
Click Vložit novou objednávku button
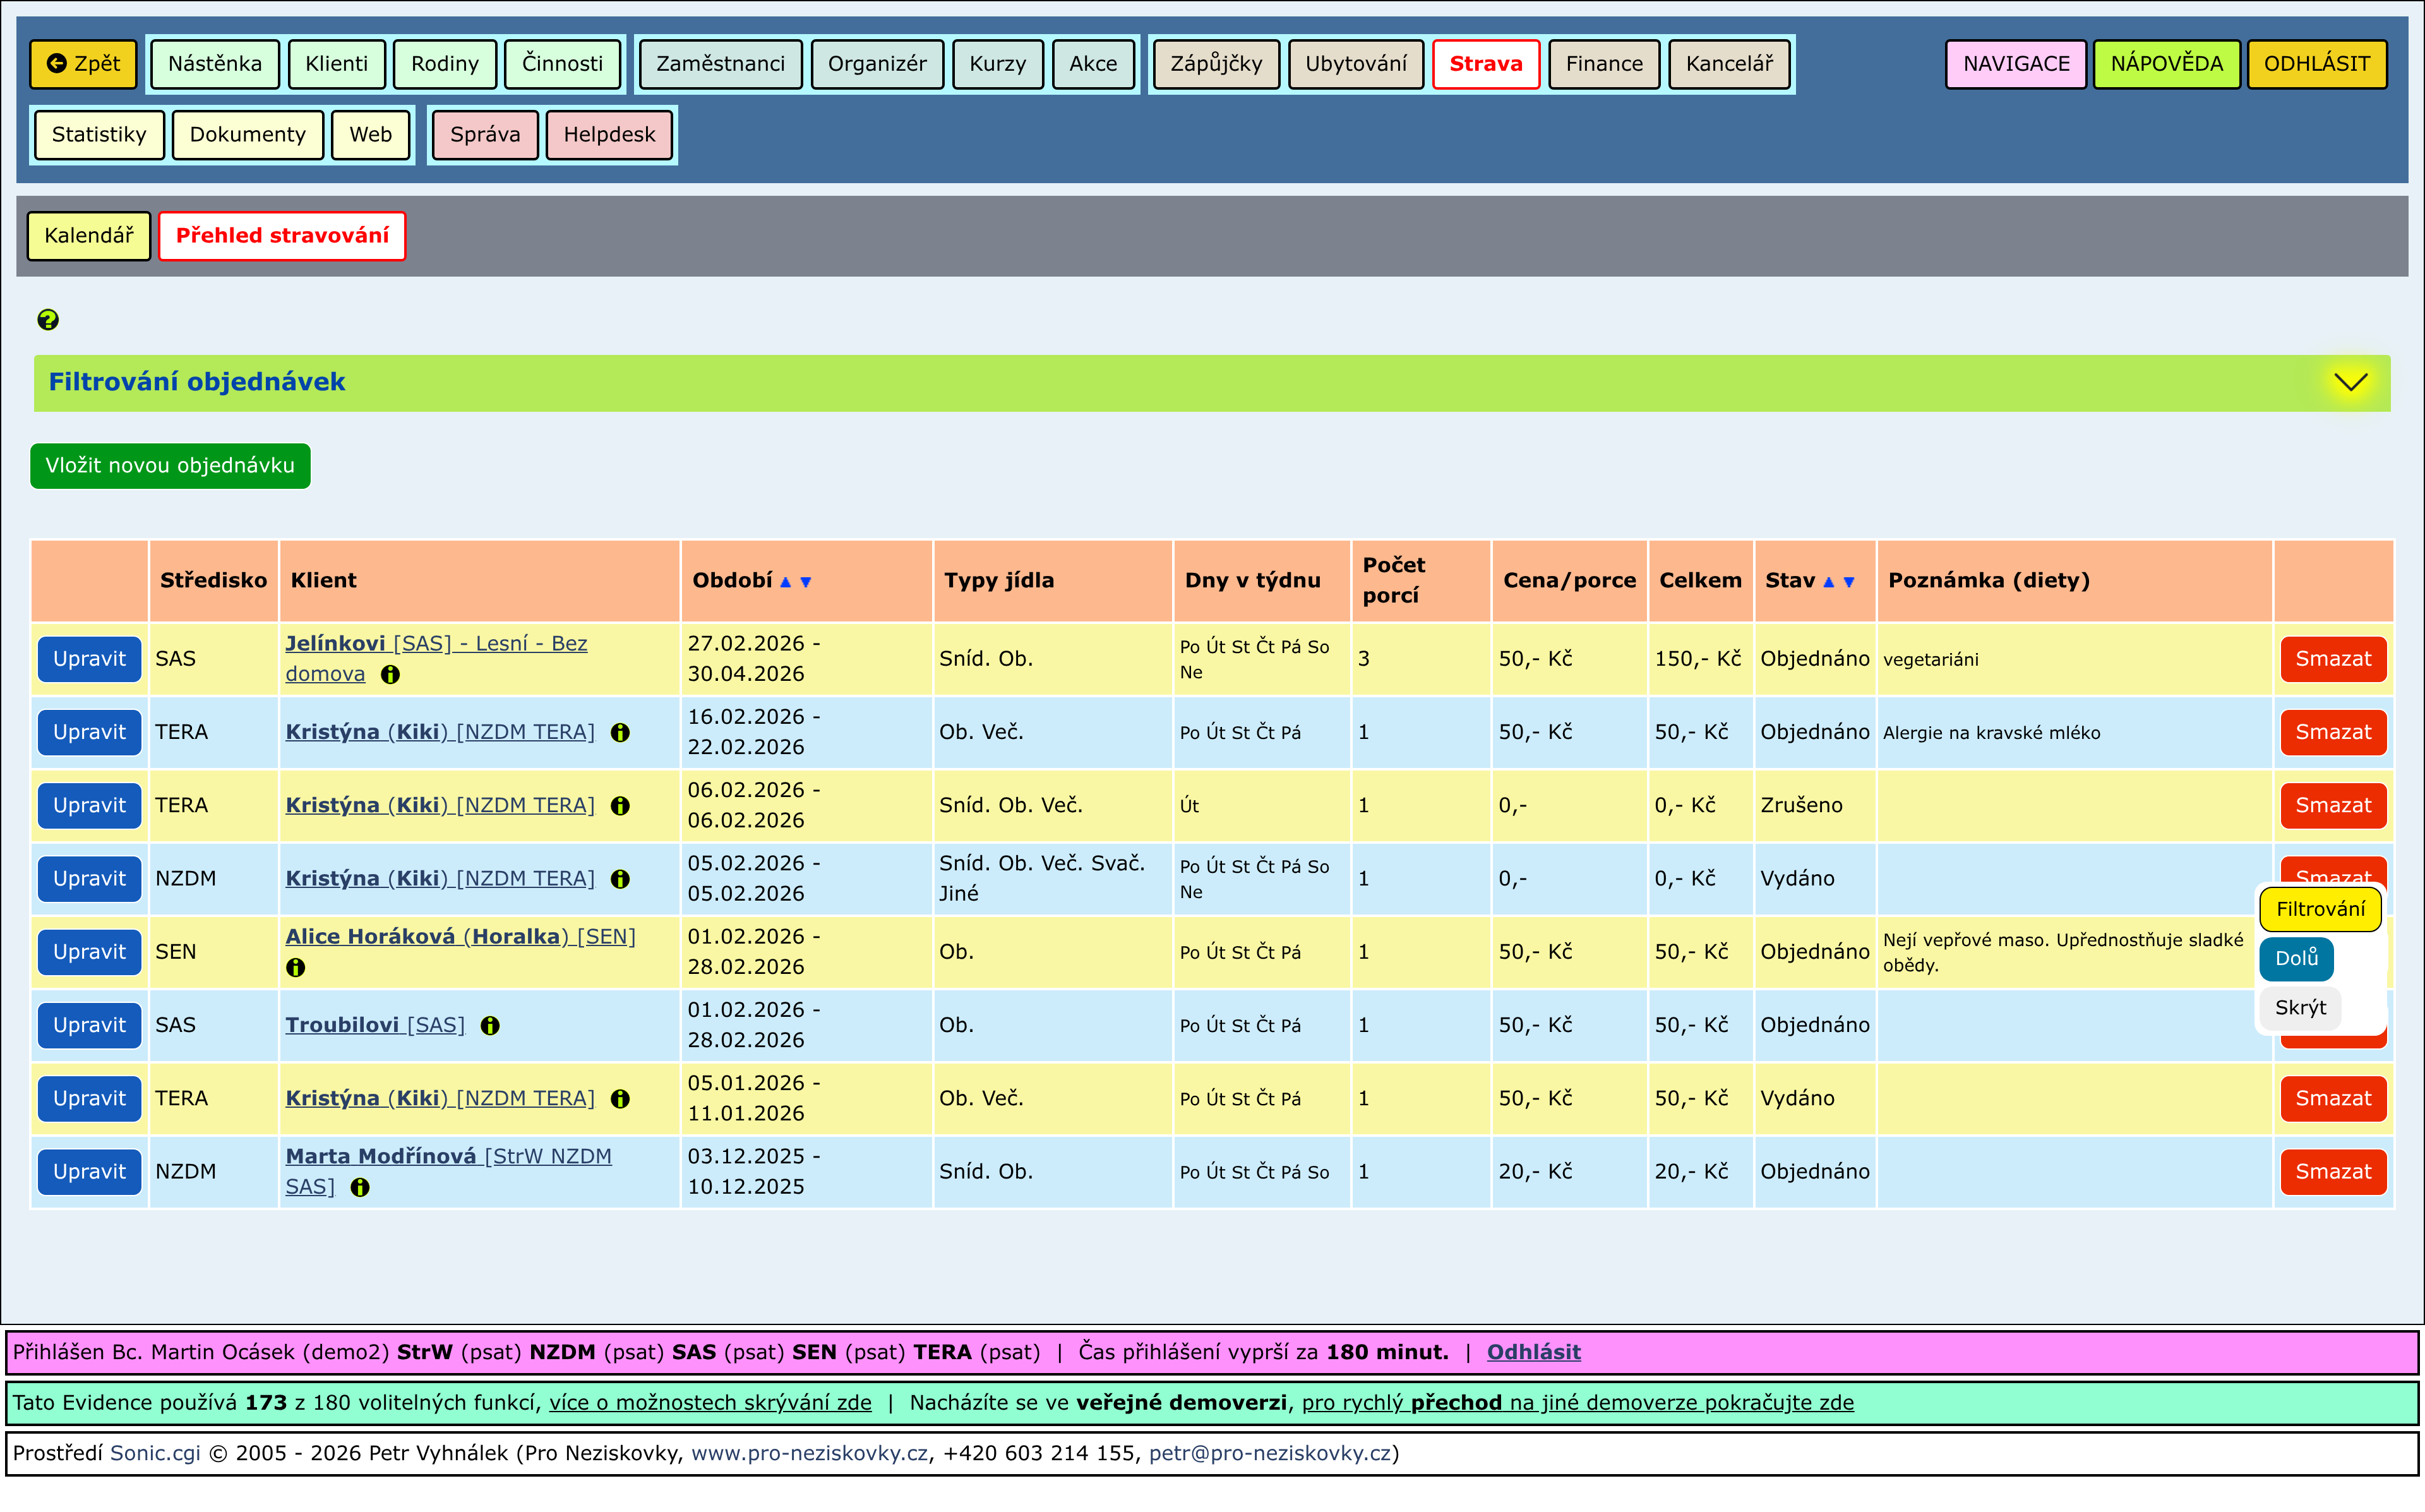coord(170,466)
